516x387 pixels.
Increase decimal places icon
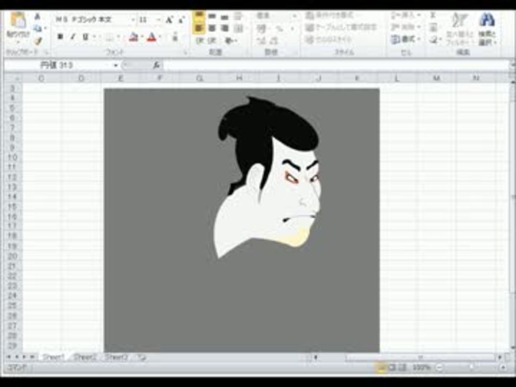coord(261,41)
